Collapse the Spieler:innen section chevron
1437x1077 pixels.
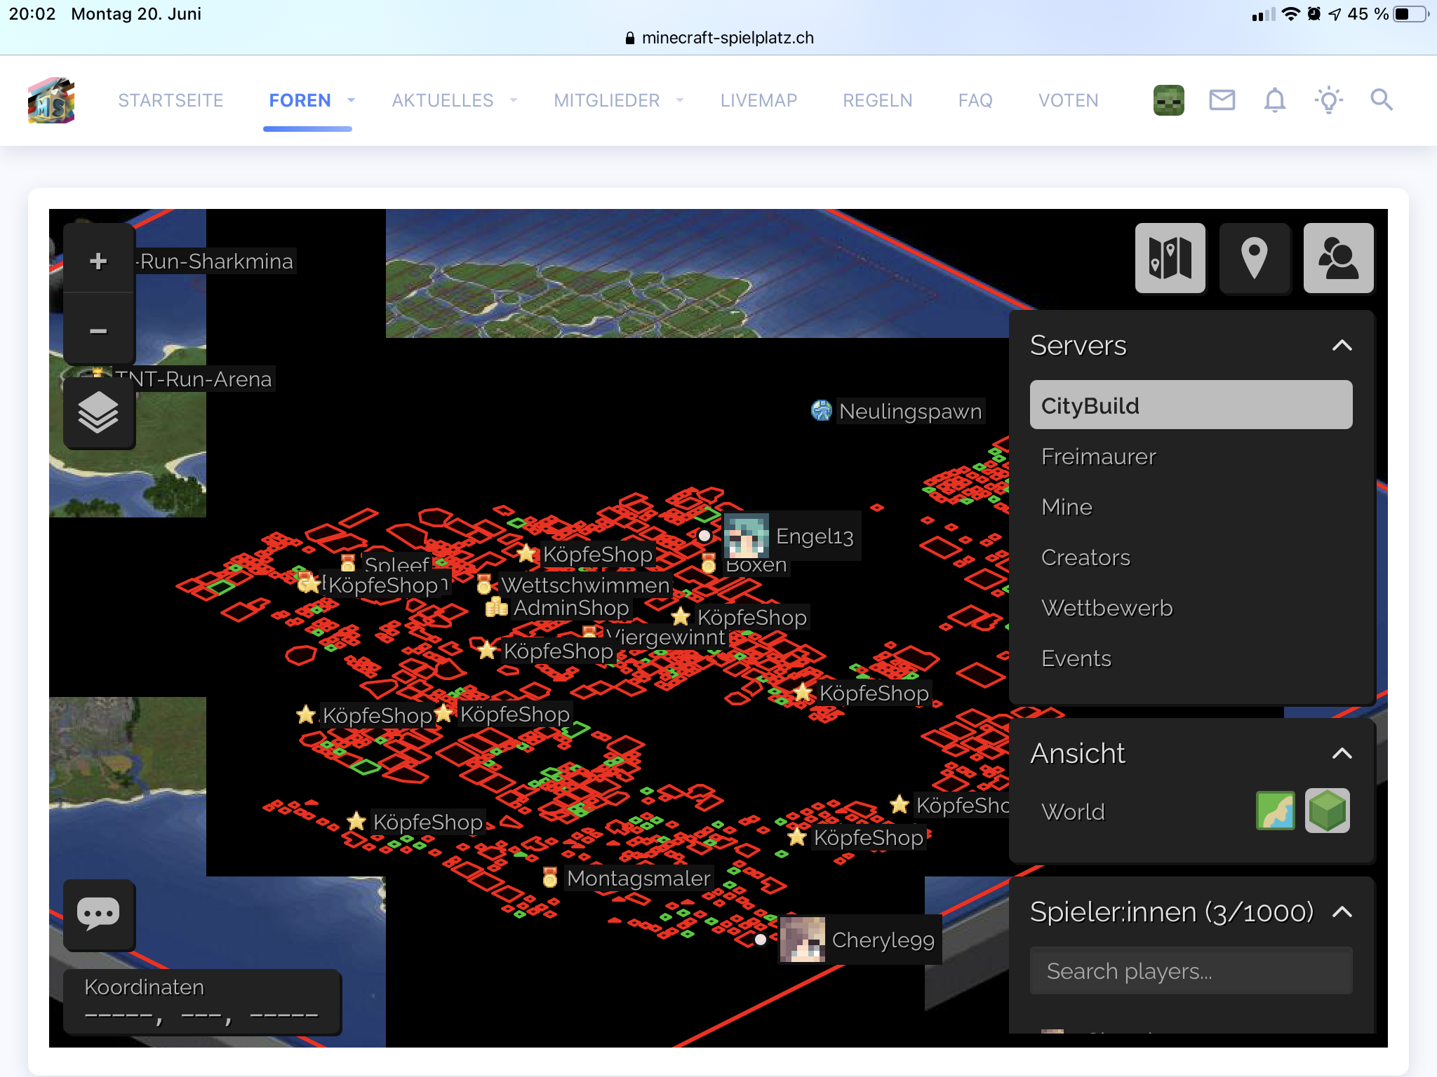click(x=1342, y=912)
